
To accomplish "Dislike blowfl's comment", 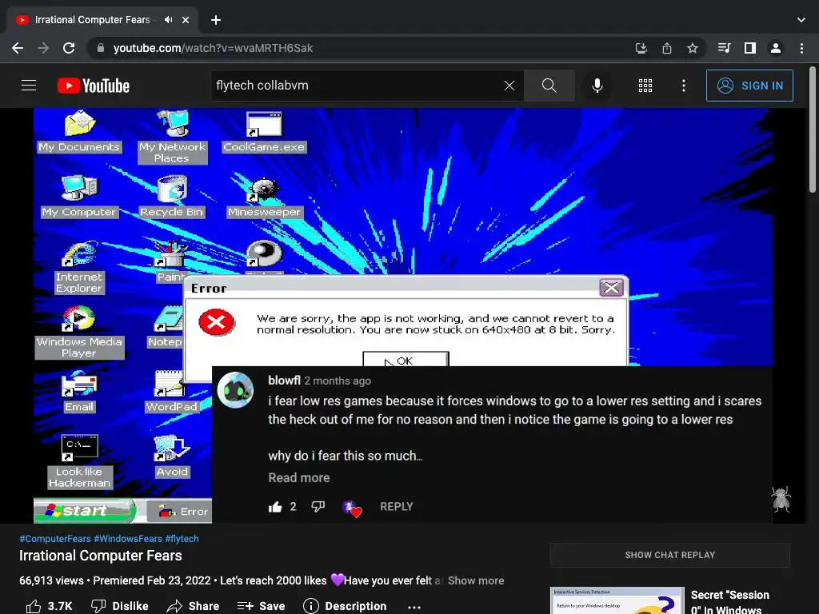I will click(x=318, y=506).
